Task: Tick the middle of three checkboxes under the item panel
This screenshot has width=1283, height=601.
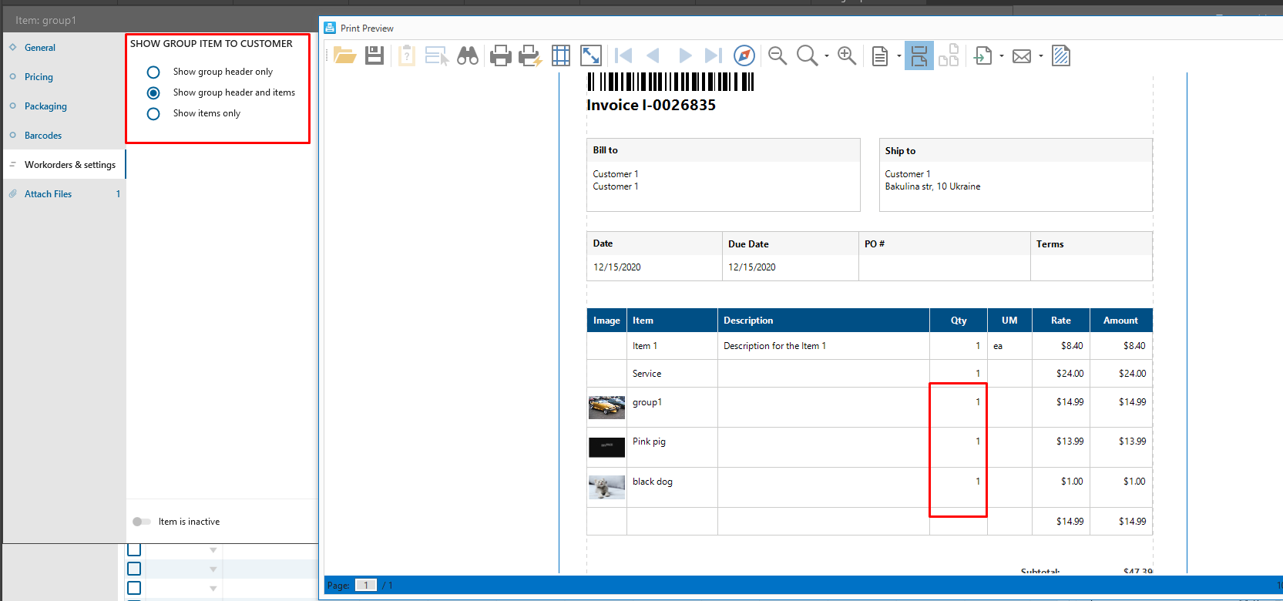Action: [x=134, y=569]
